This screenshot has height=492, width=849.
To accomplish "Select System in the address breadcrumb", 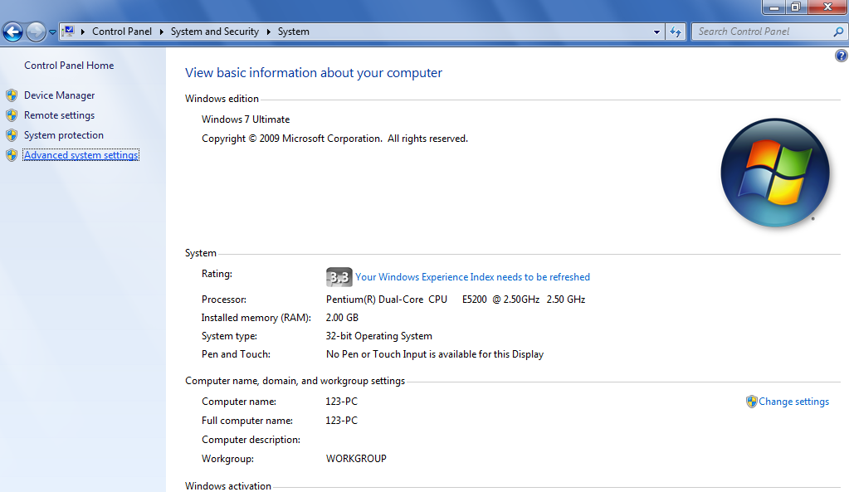I will (x=294, y=32).
